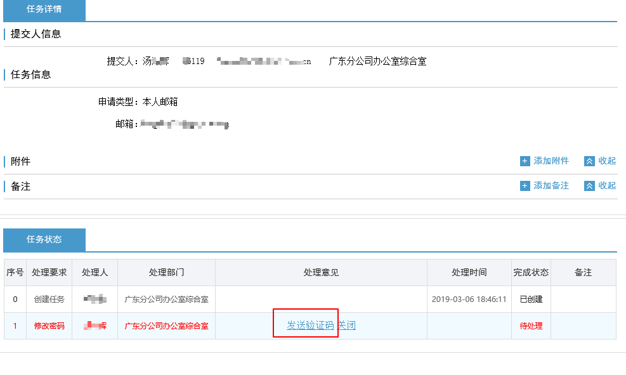Collapse the 附件 section via 收起 text

(607, 161)
